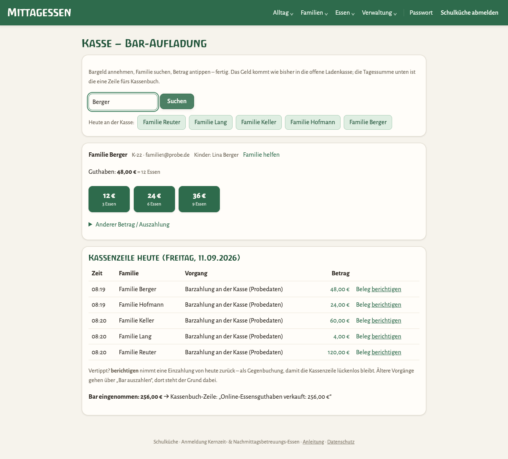
Task: Open Beleg for Familie Berger's payment
Action: pos(363,289)
